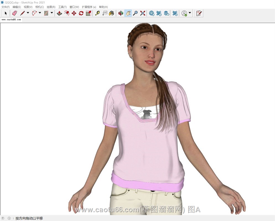Select the Scale tool
The width and height of the screenshot is (275, 221).
point(89,13)
